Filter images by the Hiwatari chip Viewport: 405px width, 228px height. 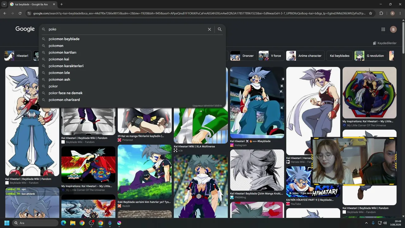click(18, 56)
